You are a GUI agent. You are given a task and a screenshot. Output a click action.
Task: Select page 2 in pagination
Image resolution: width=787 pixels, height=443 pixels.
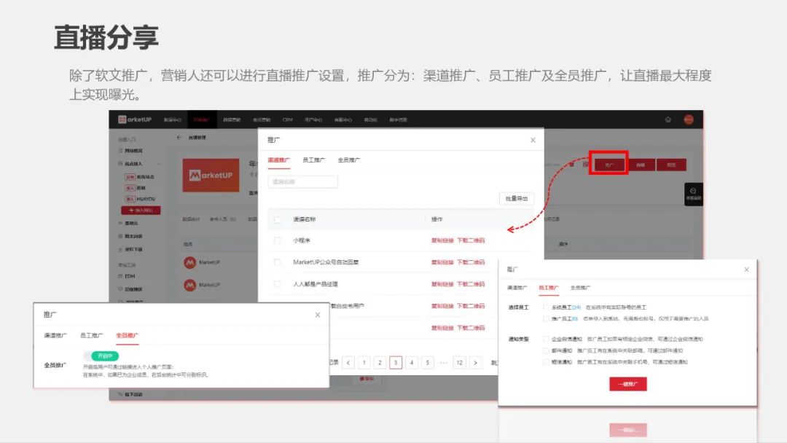coord(380,363)
